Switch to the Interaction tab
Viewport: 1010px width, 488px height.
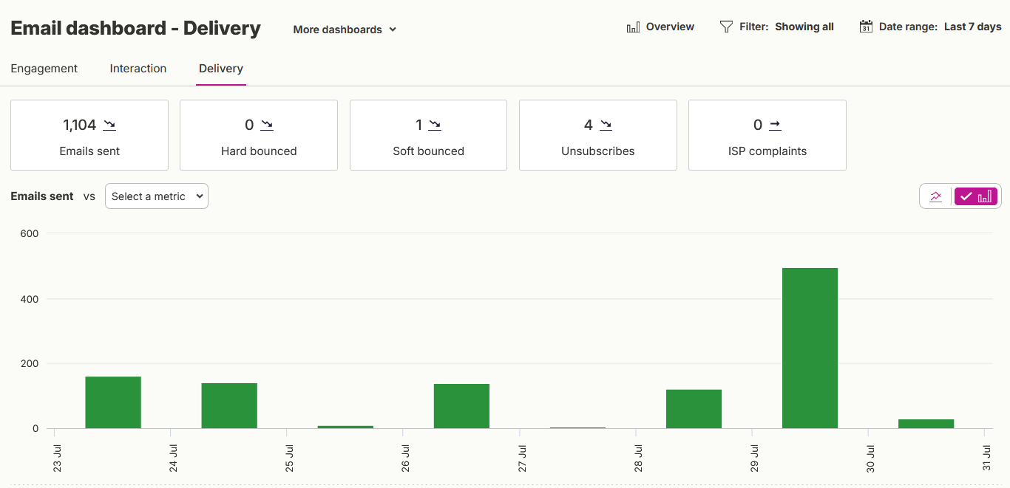point(138,69)
